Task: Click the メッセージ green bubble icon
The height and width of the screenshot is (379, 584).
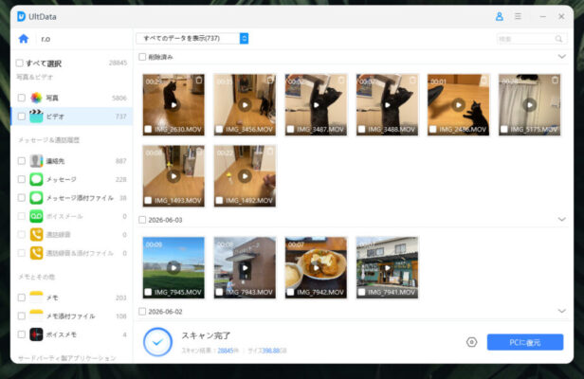Action: point(36,179)
